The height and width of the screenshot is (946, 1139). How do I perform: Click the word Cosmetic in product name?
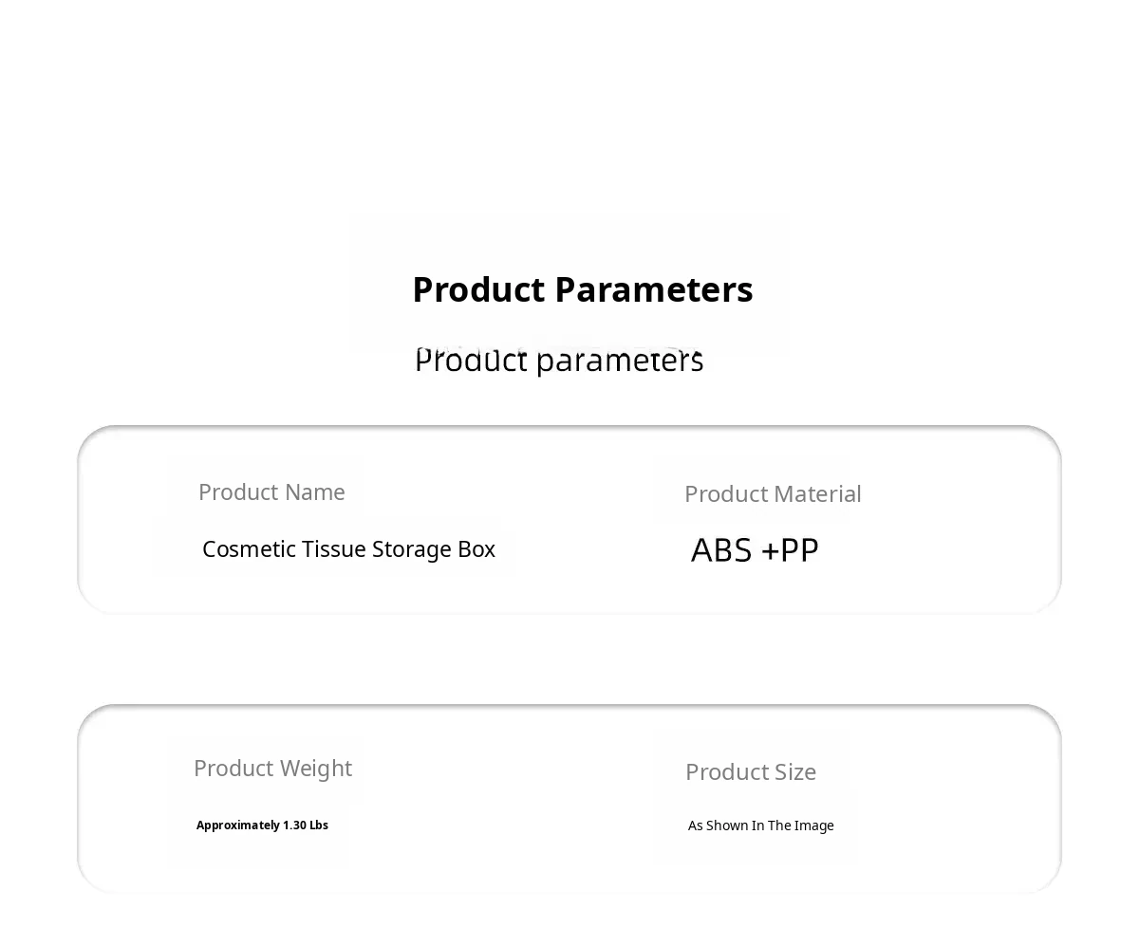coord(249,549)
